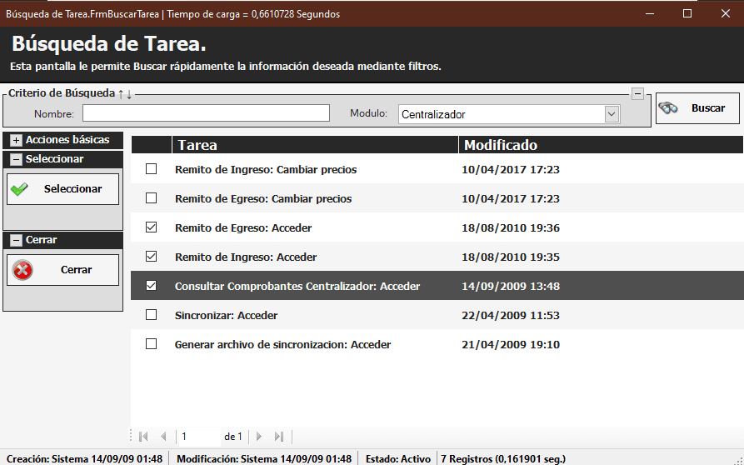Collapse the Seleccionar section
The height and width of the screenshot is (465, 744).
click(16, 159)
